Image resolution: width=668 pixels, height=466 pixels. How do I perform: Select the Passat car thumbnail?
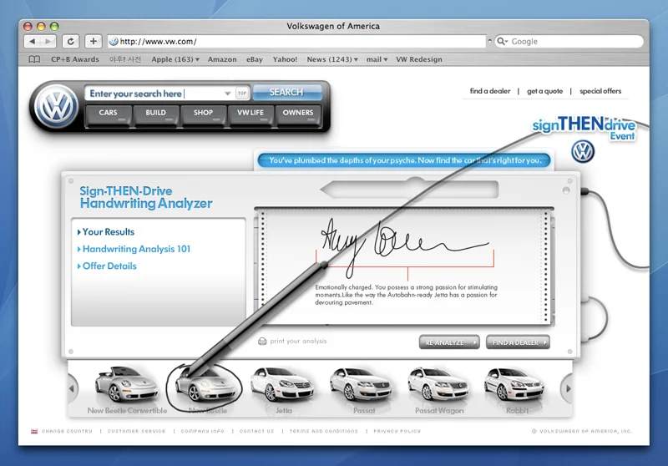(362, 388)
